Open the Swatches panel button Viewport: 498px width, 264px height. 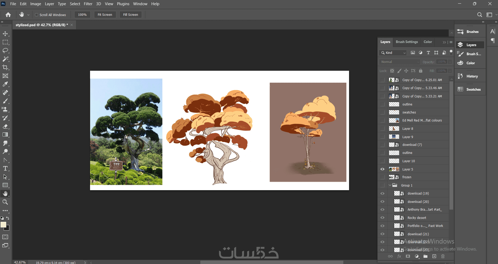coord(470,89)
